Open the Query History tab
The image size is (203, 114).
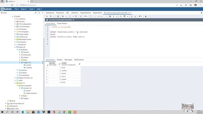click(62, 23)
